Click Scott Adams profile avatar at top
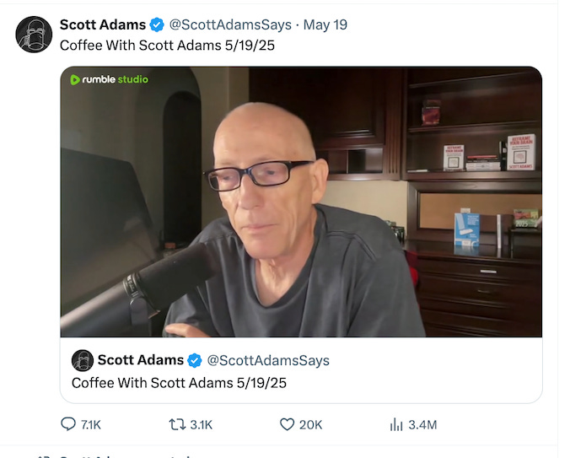Screen dimensions: 570x458 (x=34, y=35)
